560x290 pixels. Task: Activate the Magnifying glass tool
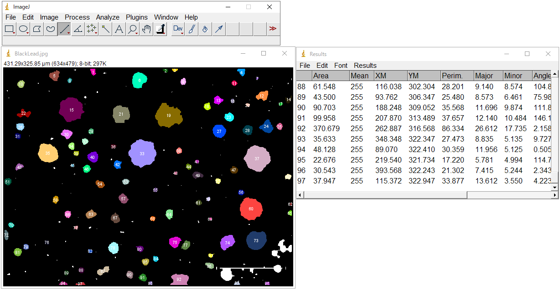point(133,30)
